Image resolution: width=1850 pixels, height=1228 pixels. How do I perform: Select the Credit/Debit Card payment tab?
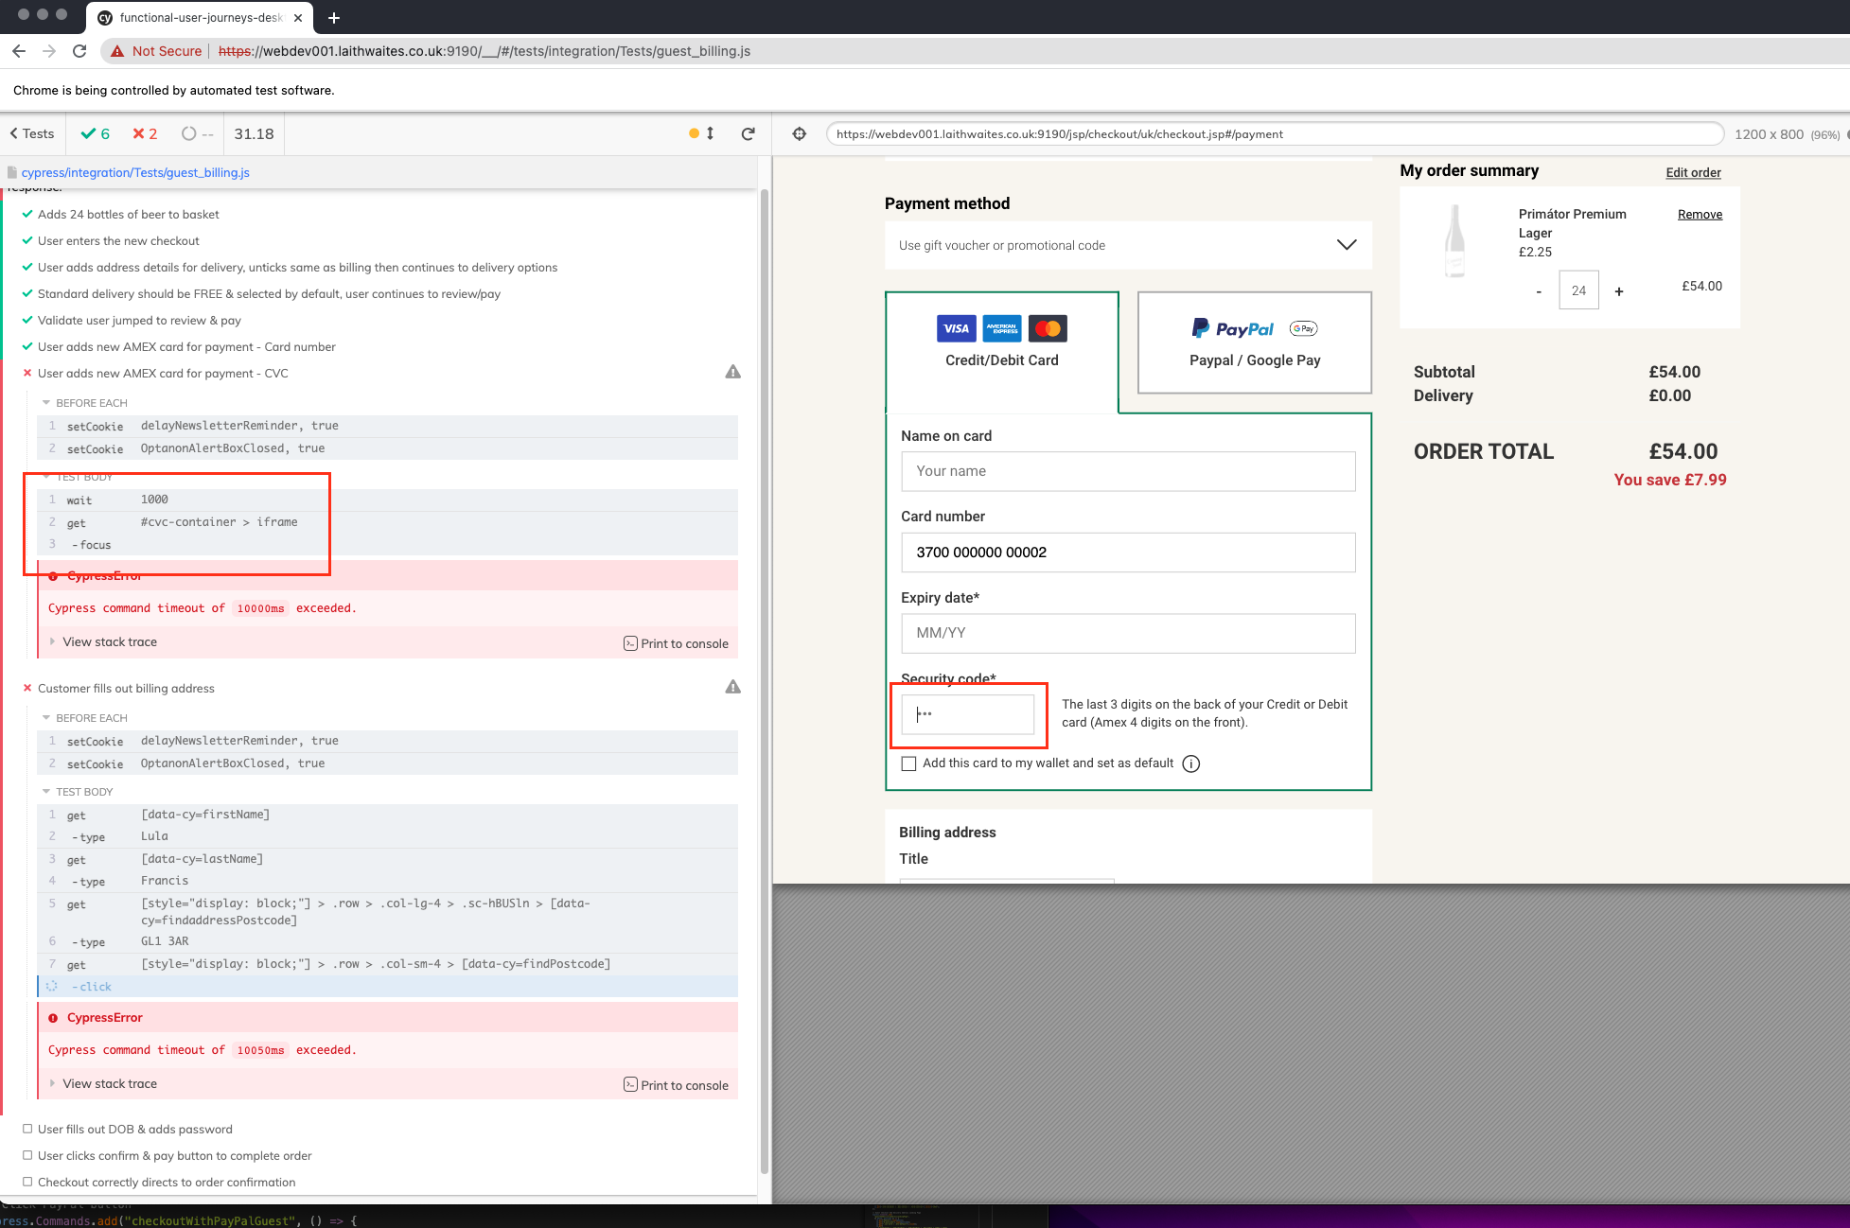1001,342
